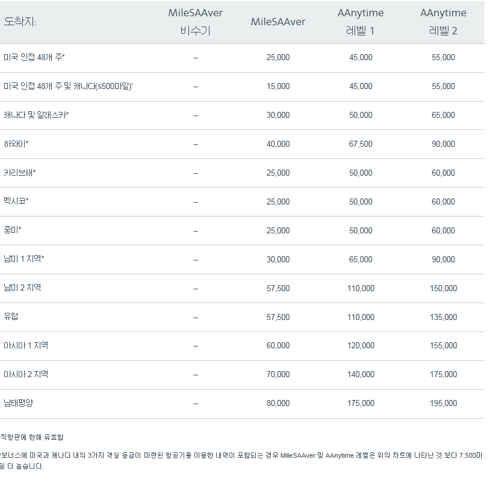Click the 15,000 MileSAAver value
The height and width of the screenshot is (480, 490).
278,86
